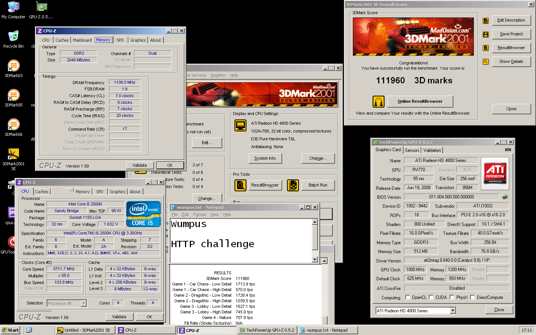Open the File menu in Notepad
This screenshot has height=335, width=536.
[175, 214]
